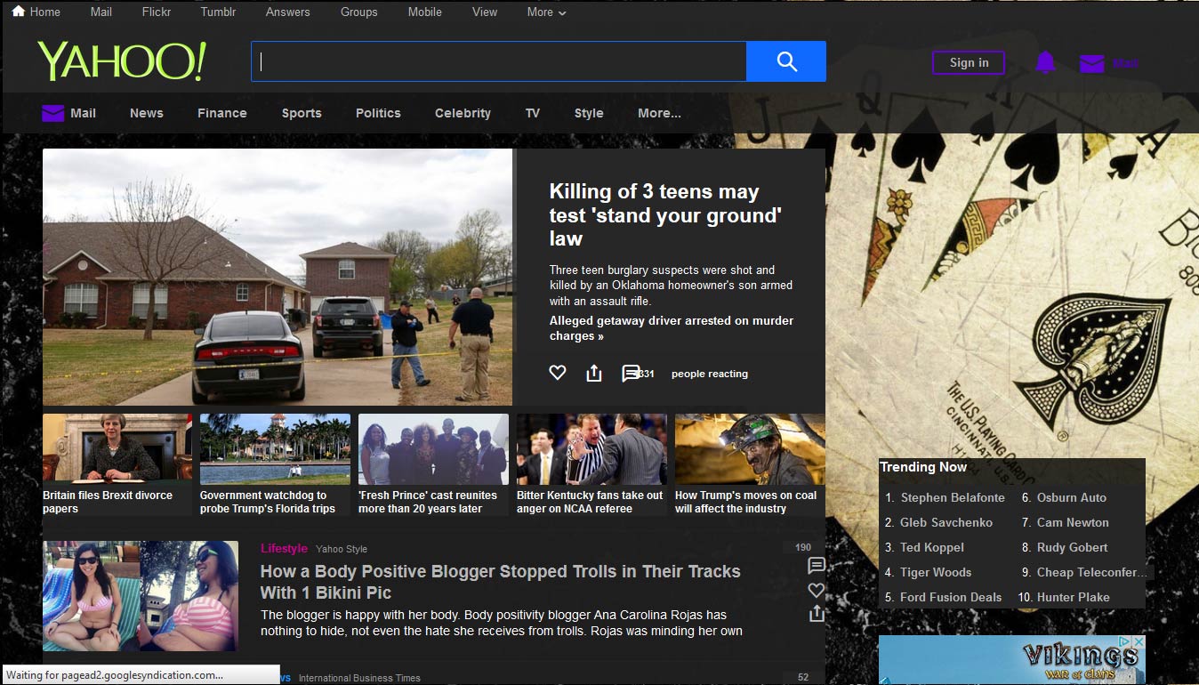
Task: Like the Body Positive Blogger article
Action: pos(816,590)
